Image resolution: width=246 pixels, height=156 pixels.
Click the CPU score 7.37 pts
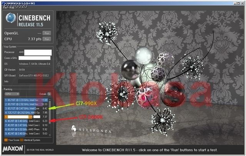click(35, 39)
